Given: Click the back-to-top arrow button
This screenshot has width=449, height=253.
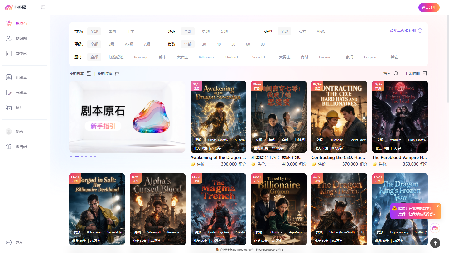Looking at the screenshot, I should click(x=435, y=243).
